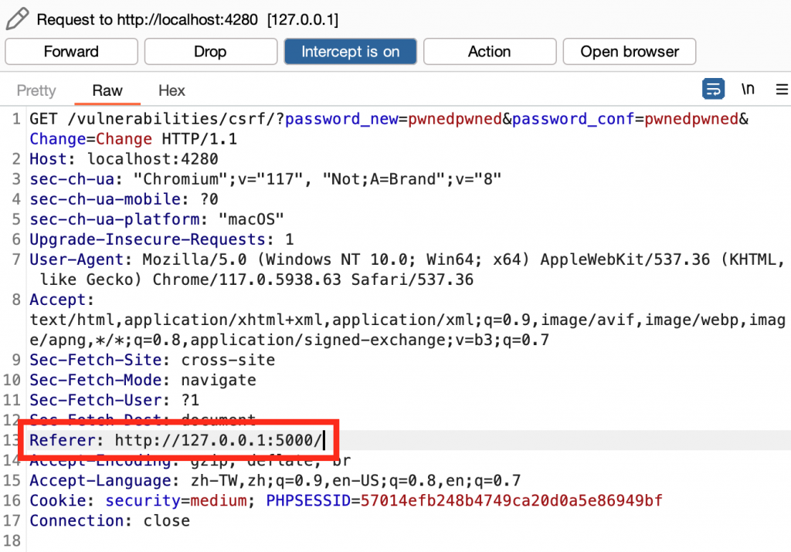Click the Sec-Fetch-Mode: navigate line
Viewport: 791px width, 552px height.
pyautogui.click(x=143, y=380)
